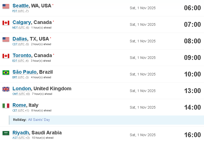
Task: Click the GMT time zone link
Action: [15, 94]
